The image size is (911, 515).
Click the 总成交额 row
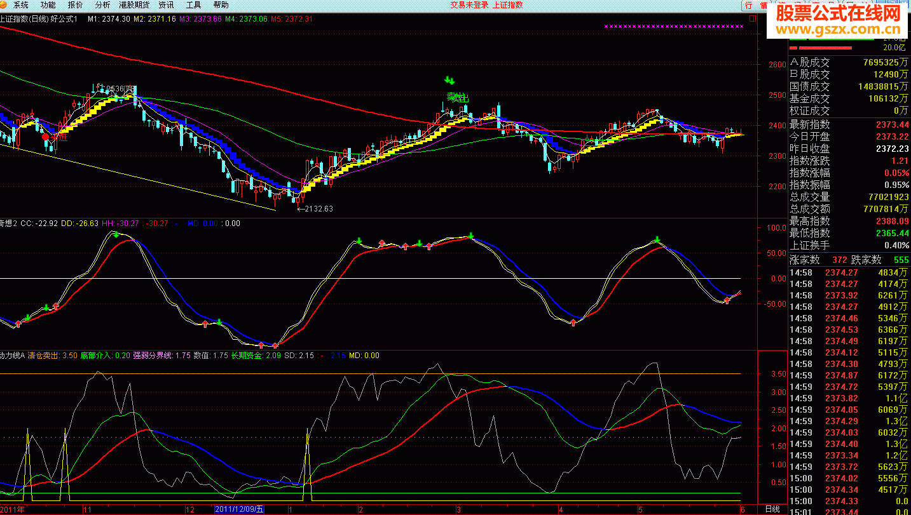pos(849,209)
